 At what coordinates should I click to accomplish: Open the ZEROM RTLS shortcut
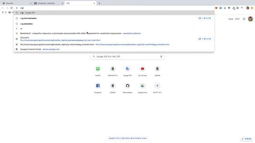113,71
